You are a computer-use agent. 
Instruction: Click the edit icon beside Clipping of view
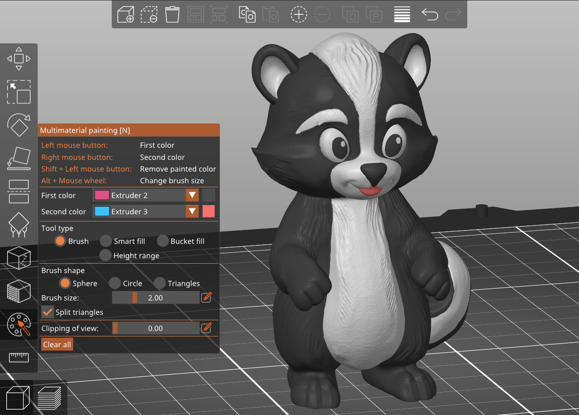tap(206, 328)
